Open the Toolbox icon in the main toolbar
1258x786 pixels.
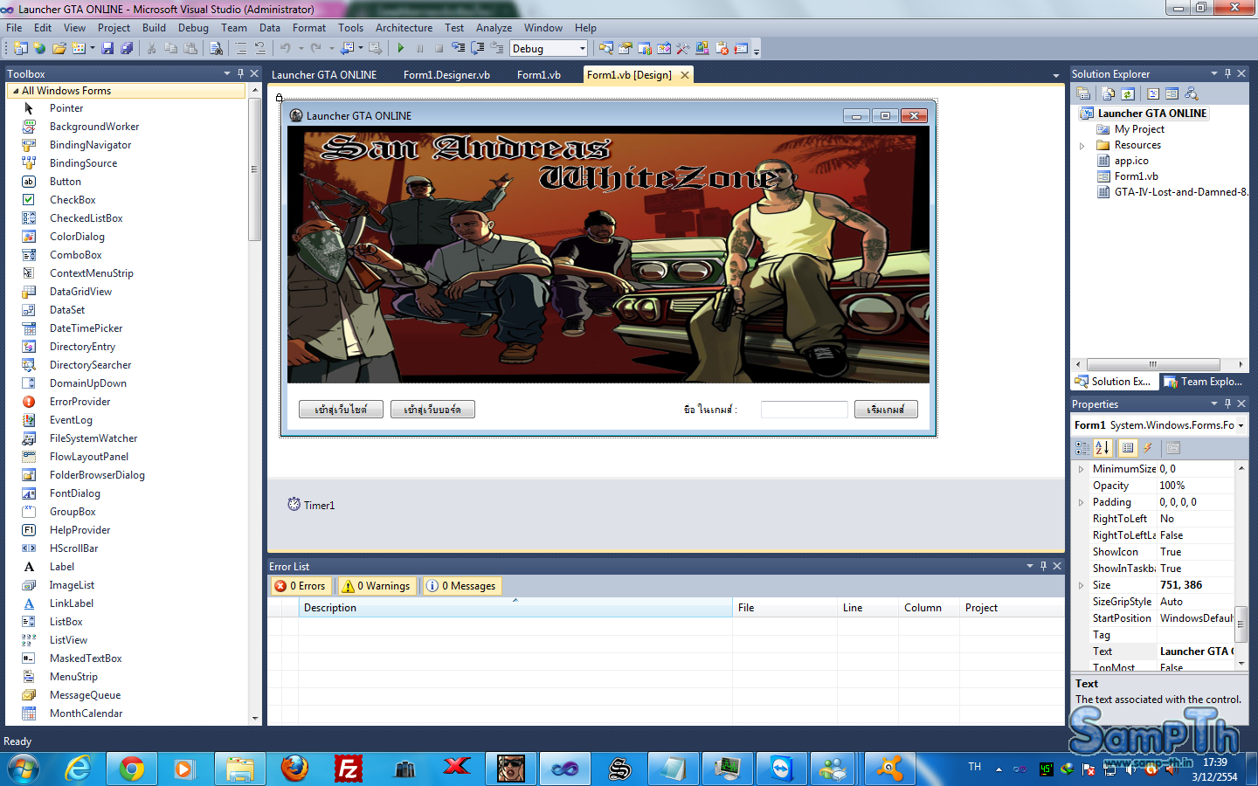point(682,49)
